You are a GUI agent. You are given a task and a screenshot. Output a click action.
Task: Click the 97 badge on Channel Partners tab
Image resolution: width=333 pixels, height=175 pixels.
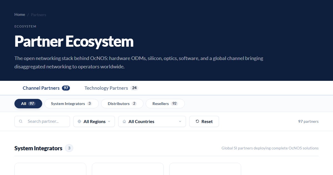(x=66, y=88)
